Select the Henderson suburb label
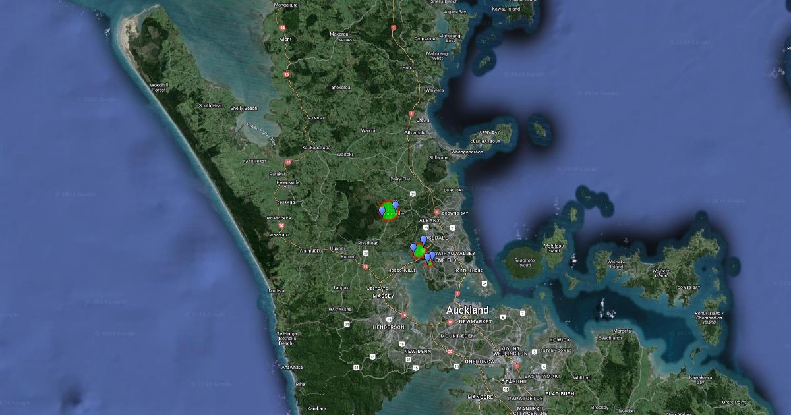791x415 pixels. [388, 327]
